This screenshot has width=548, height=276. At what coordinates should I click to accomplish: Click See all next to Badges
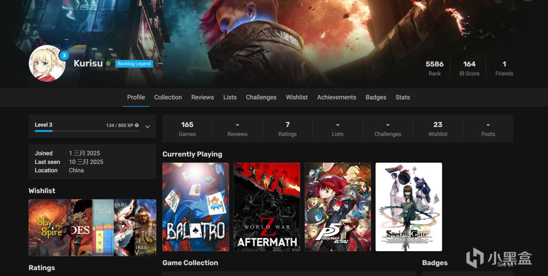click(x=505, y=264)
